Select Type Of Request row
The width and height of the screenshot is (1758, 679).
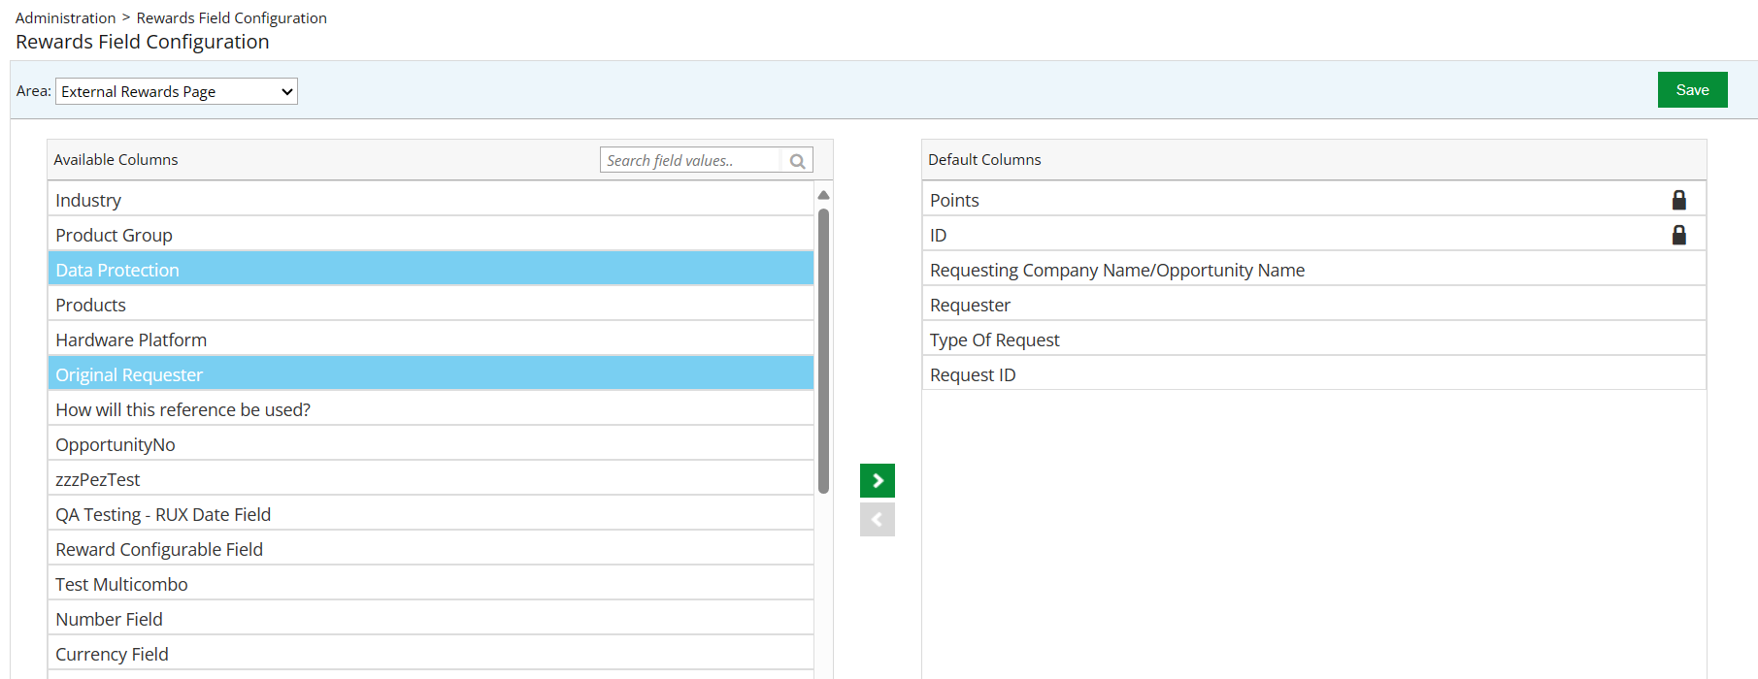[1314, 339]
